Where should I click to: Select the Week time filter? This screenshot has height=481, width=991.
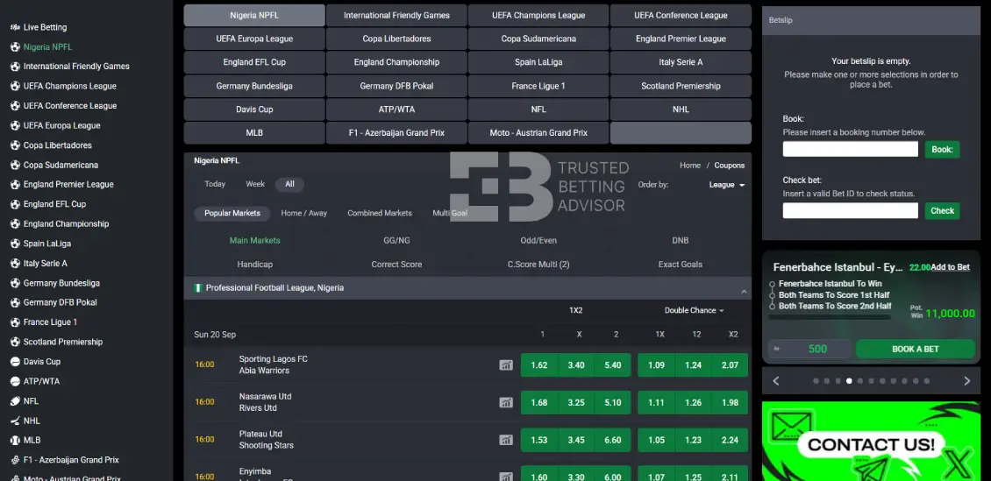(x=255, y=184)
